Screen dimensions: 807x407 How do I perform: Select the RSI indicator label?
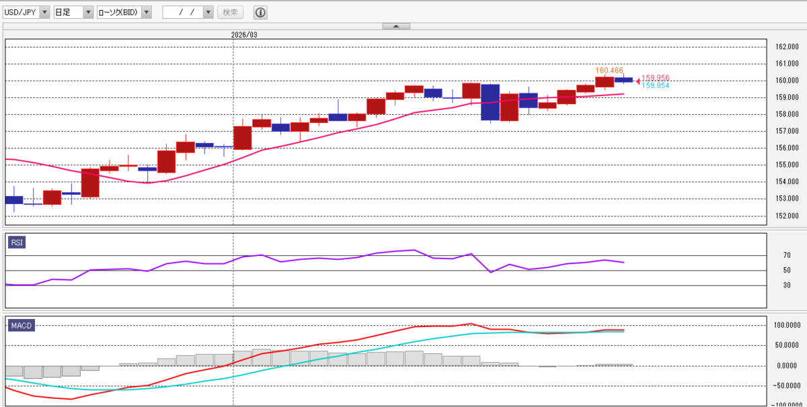click(x=17, y=242)
